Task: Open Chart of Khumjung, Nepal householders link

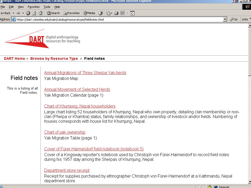Action: coord(80,106)
